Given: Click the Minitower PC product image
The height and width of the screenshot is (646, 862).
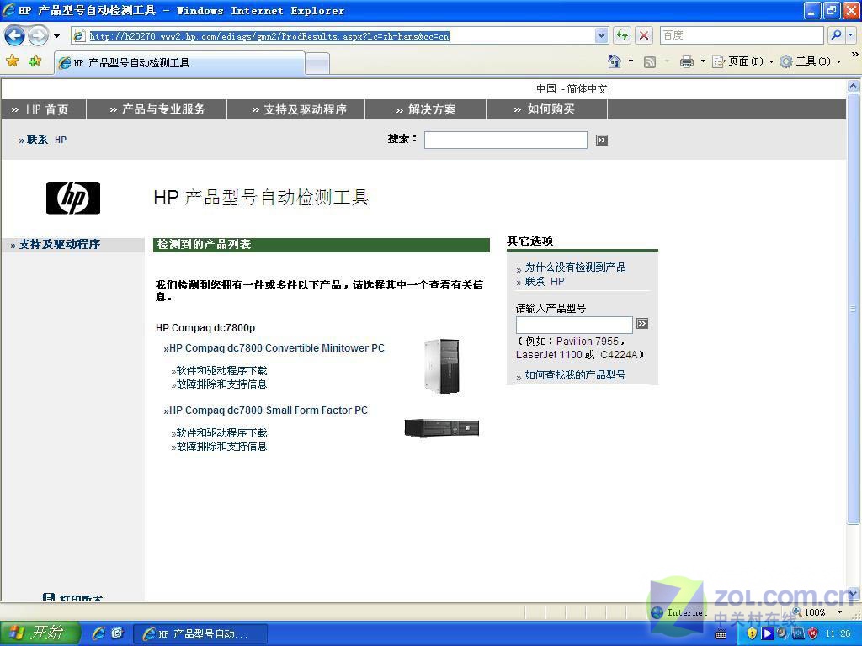Looking at the screenshot, I should 441,367.
